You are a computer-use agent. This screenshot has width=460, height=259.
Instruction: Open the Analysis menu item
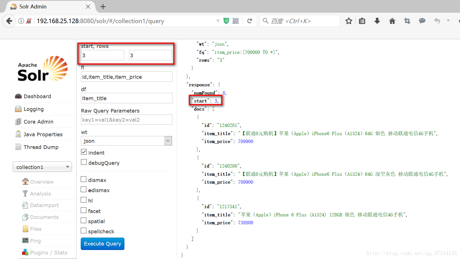click(40, 194)
